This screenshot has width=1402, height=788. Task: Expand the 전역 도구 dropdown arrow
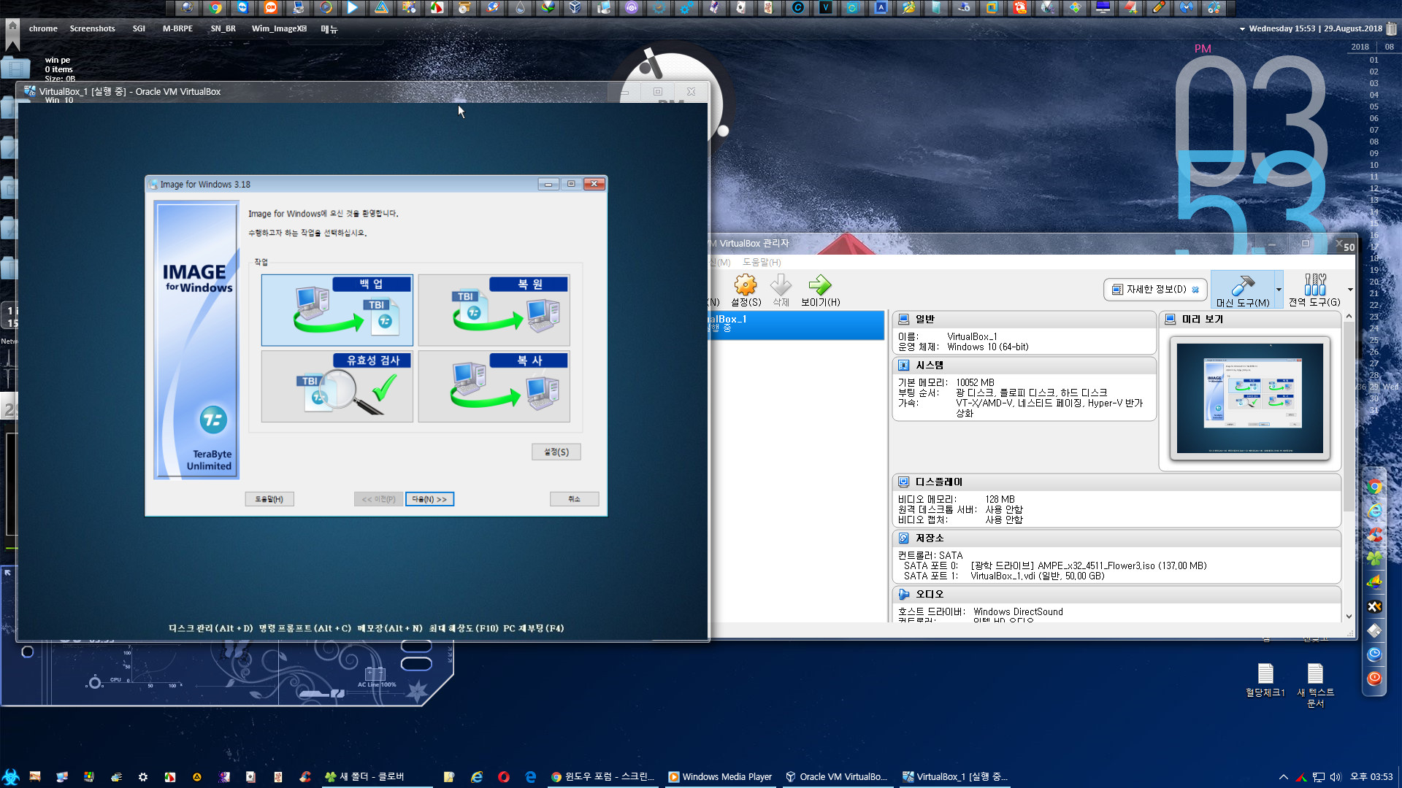1350,290
